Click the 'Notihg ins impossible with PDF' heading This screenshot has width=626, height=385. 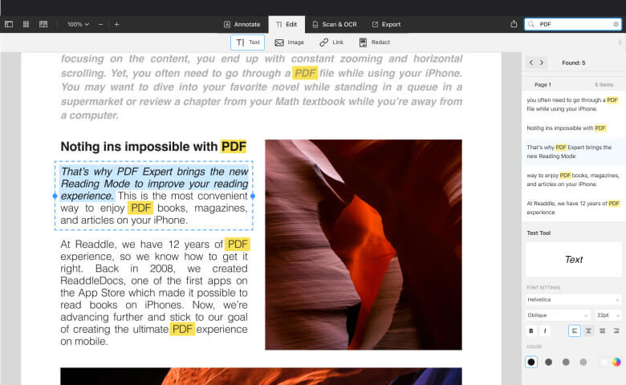tap(154, 147)
